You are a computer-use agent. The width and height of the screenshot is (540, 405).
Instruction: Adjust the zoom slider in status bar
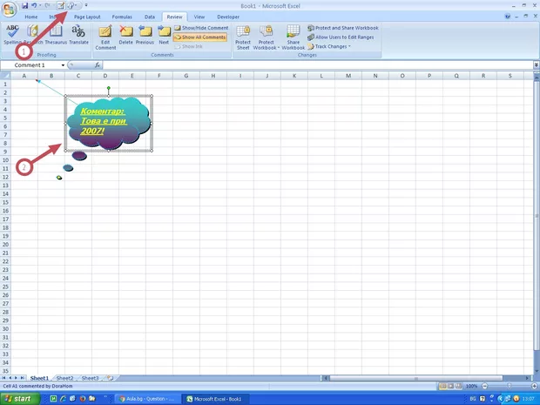[503, 386]
